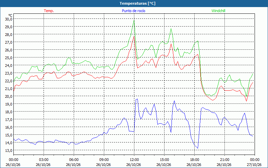Click the red Temp. peak near 12:00
Screen dimensions: 268x168
[134, 36]
